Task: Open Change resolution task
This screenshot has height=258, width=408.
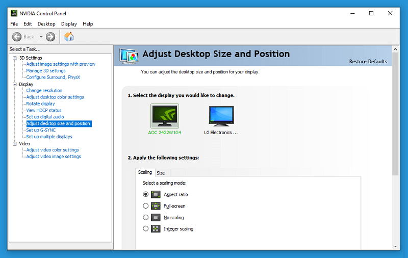Action: tap(44, 91)
